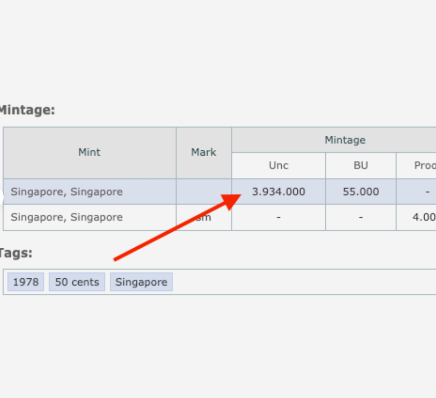This screenshot has height=398, width=436.
Task: Select the BU sub-column header
Action: click(360, 165)
